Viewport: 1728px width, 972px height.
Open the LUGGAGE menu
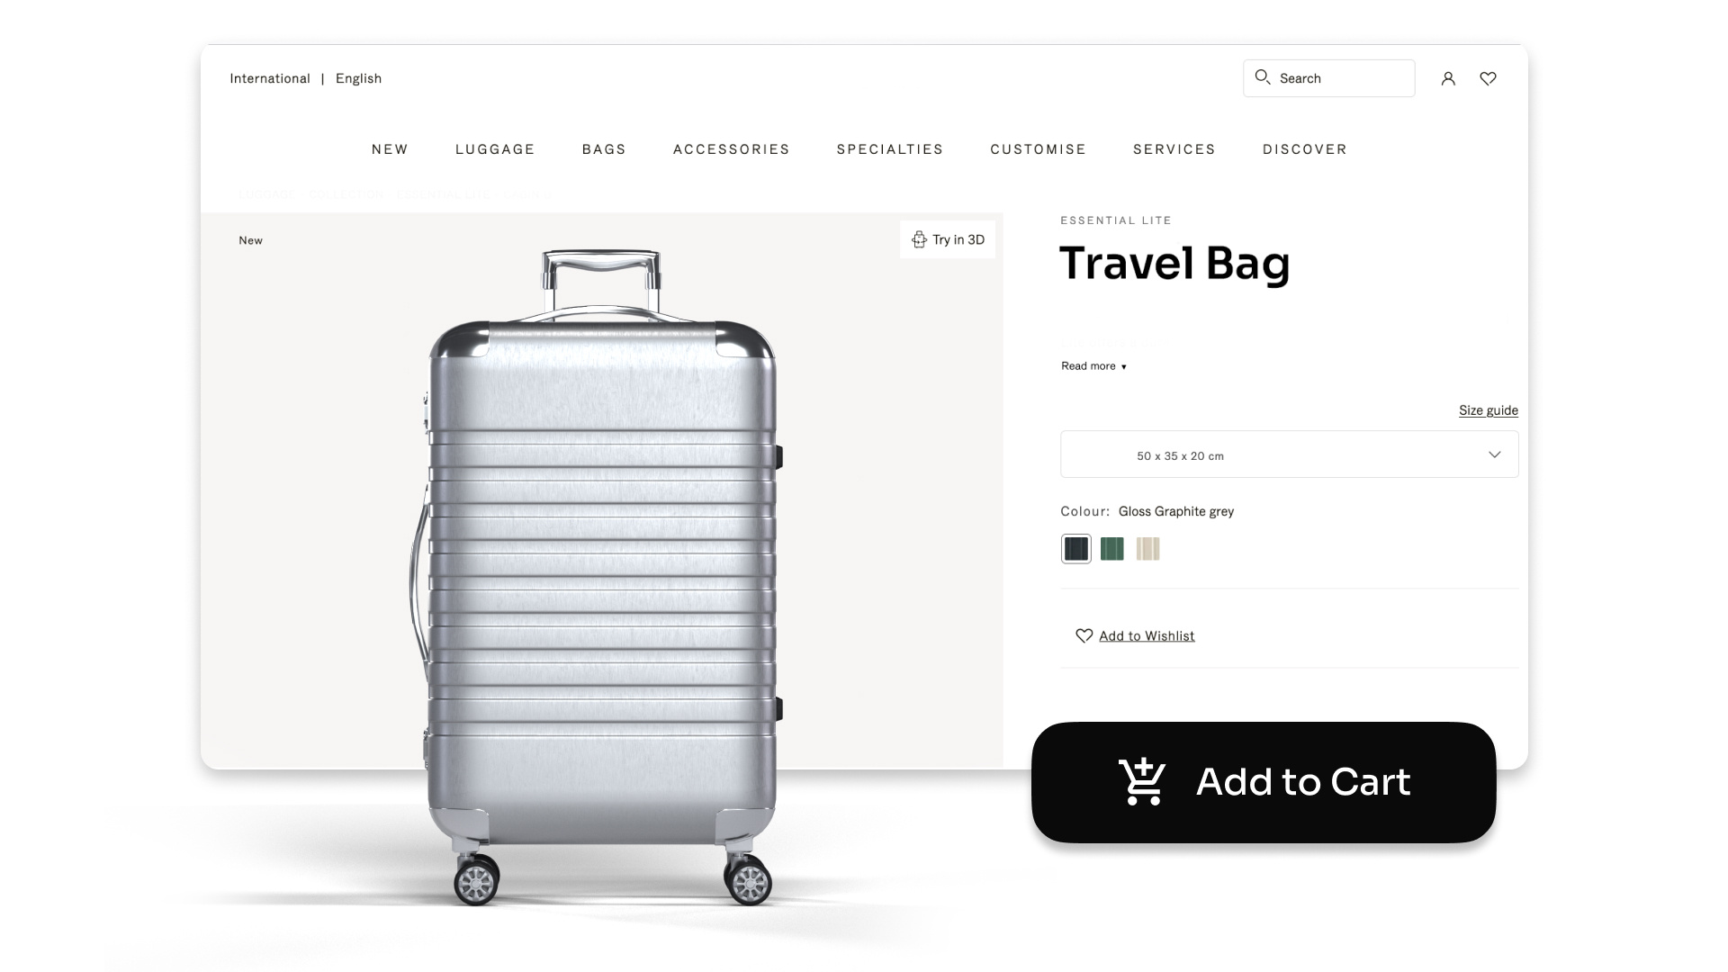495,149
